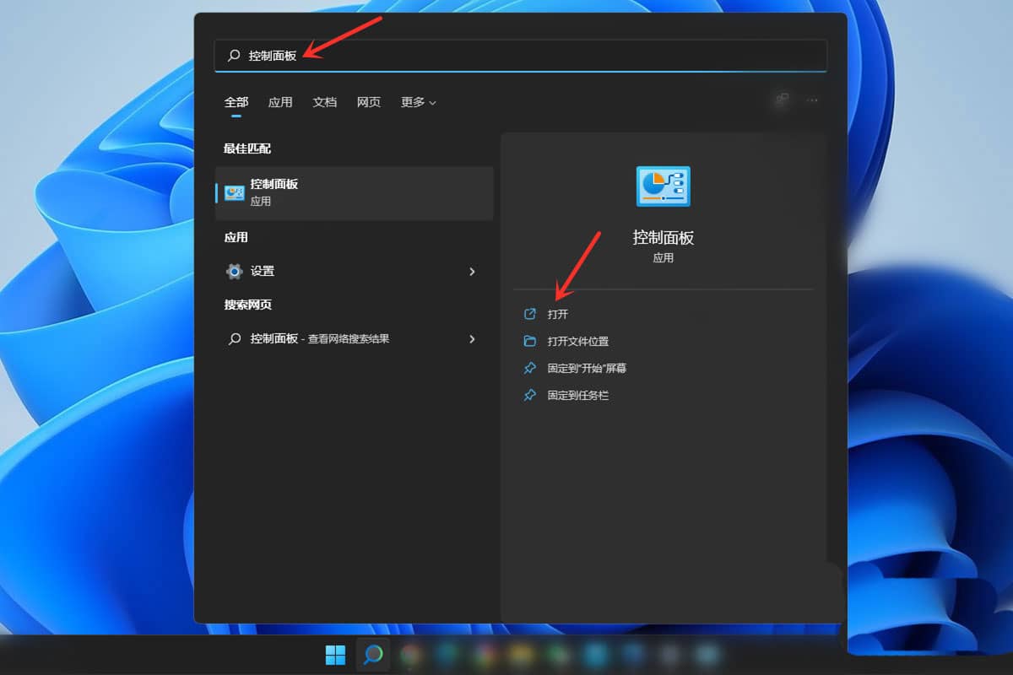
Task: Switch to the 网页 tab
Action: [x=369, y=101]
